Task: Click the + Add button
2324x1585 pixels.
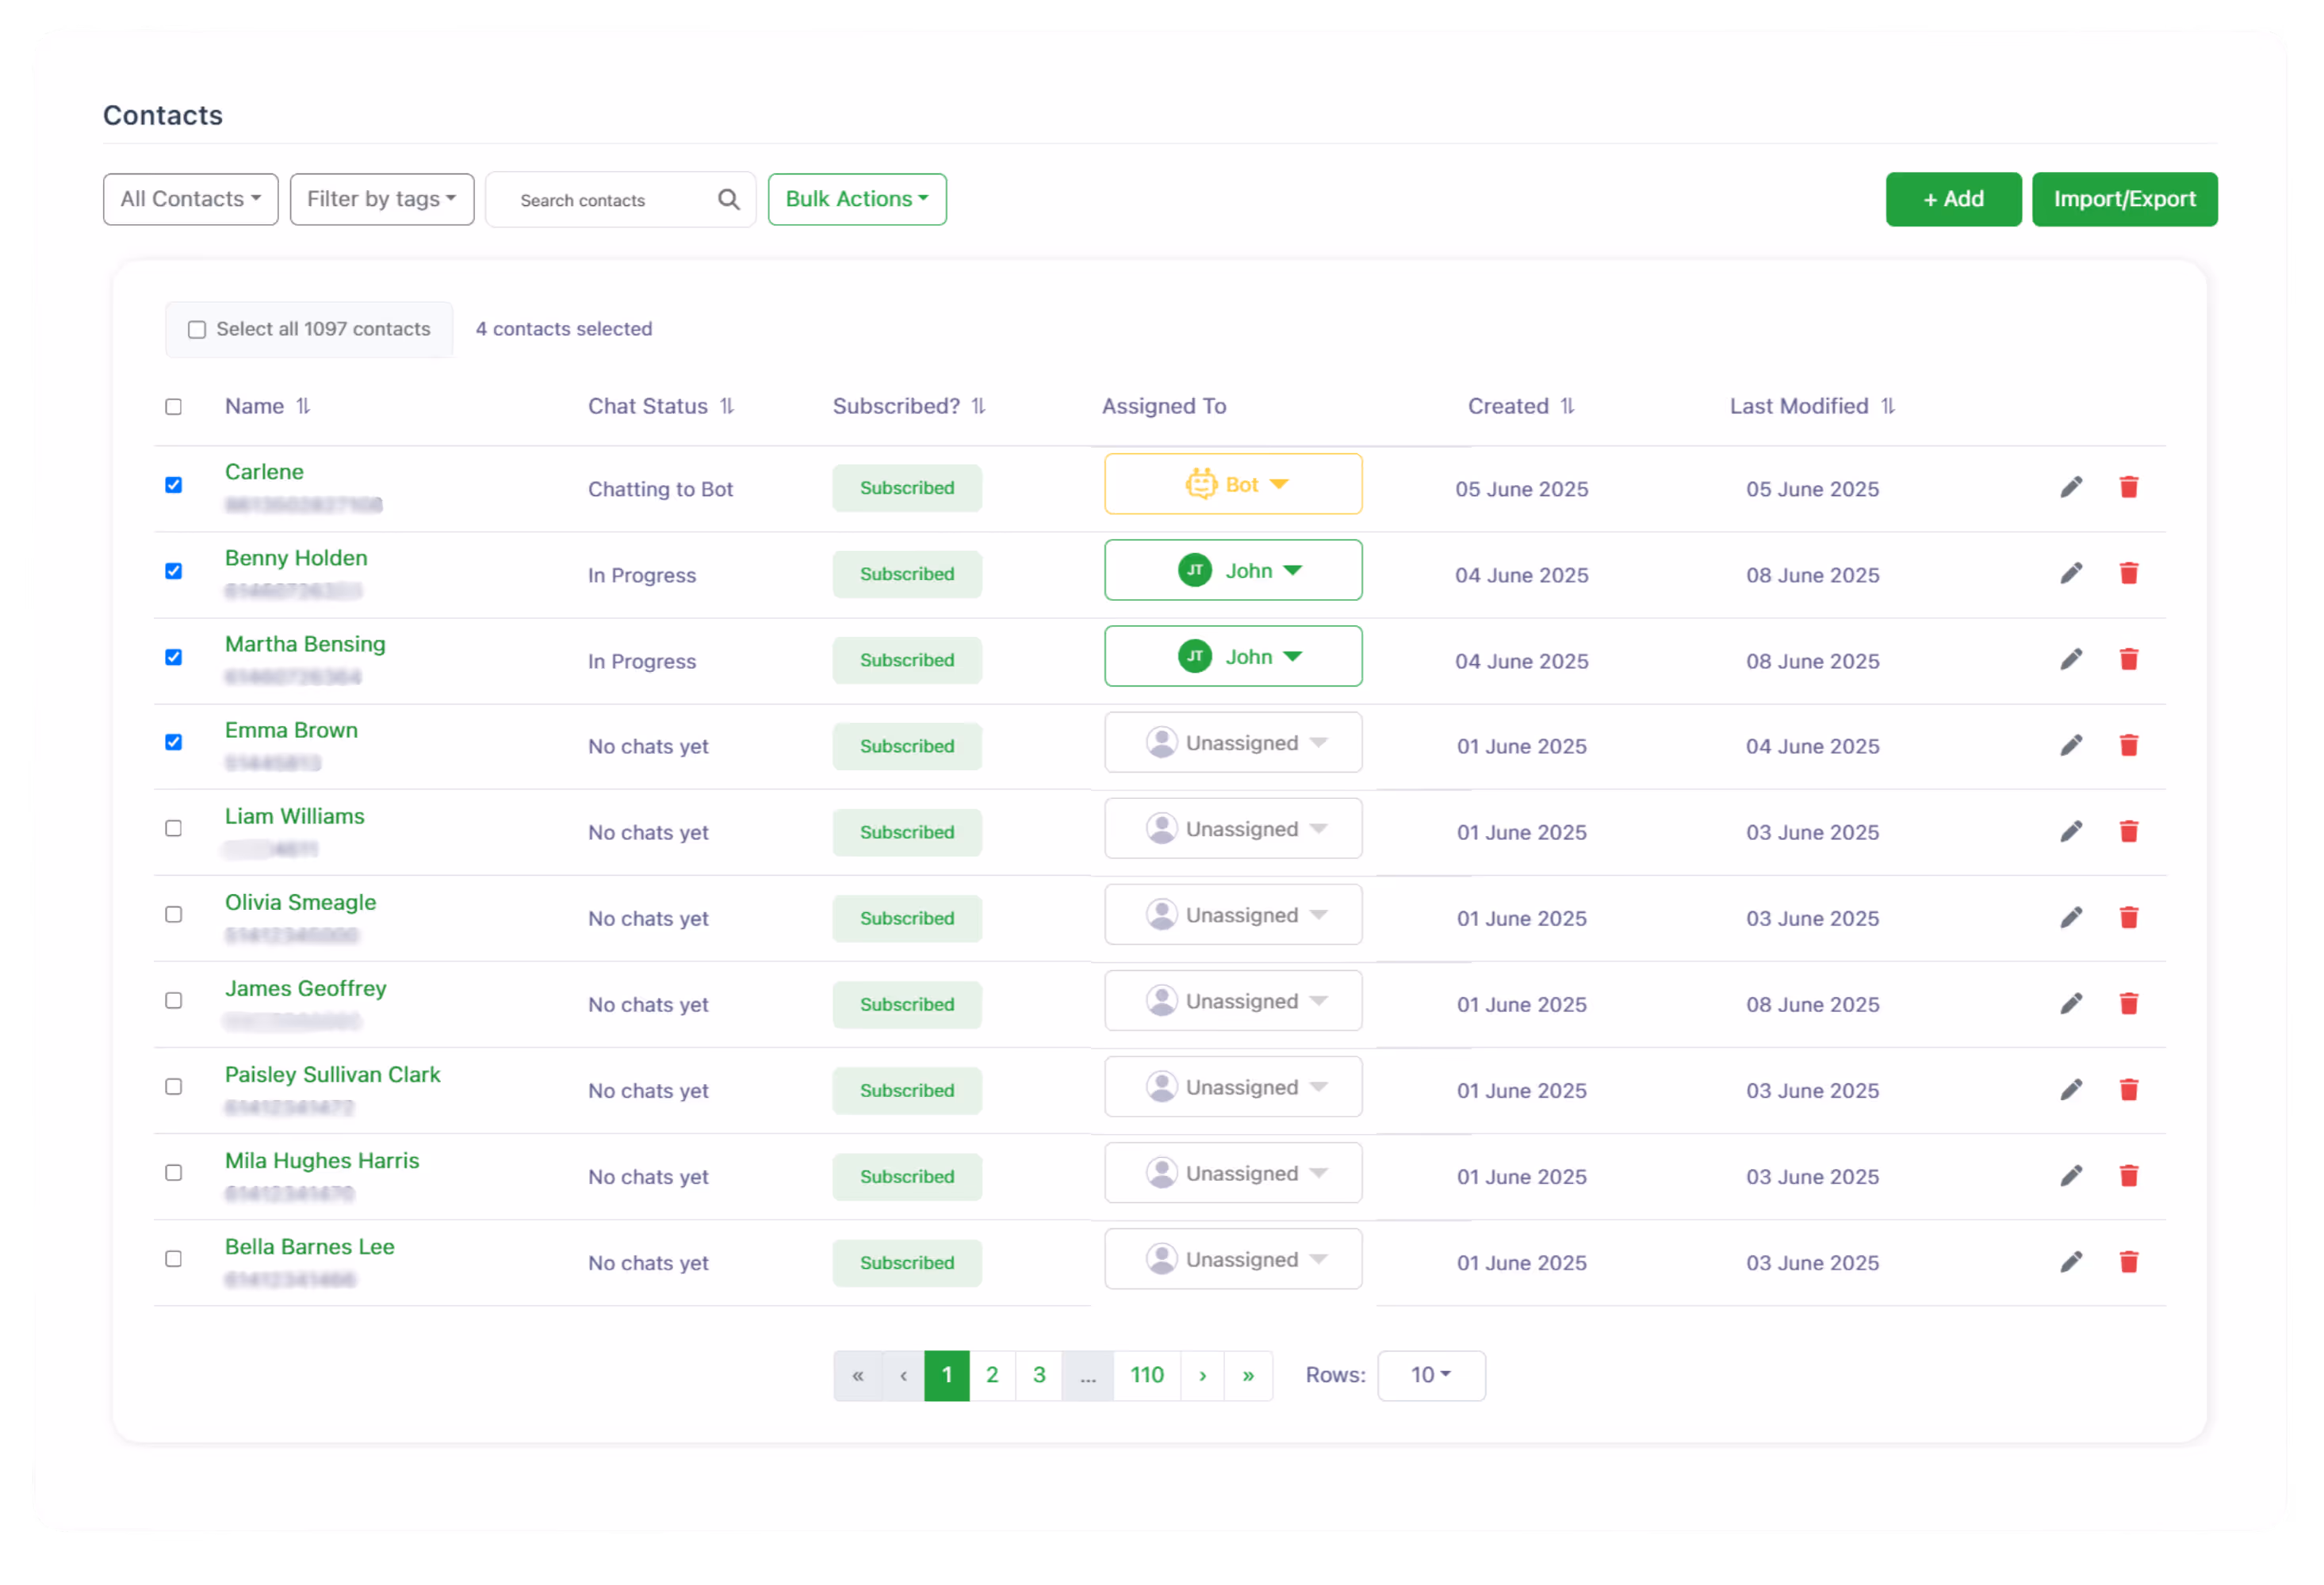Action: pos(1952,199)
